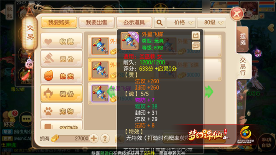Open the question mark help icon

[105, 139]
